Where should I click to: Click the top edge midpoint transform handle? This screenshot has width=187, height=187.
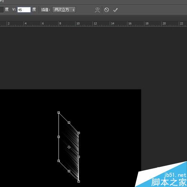(x=69, y=123)
